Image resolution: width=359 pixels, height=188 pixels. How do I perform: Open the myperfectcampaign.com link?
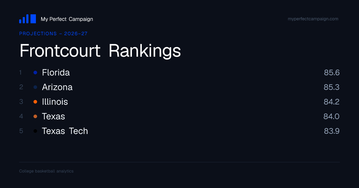(313, 19)
